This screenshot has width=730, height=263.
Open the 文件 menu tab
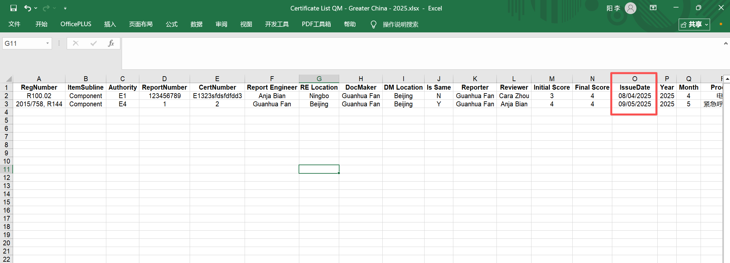click(14, 24)
